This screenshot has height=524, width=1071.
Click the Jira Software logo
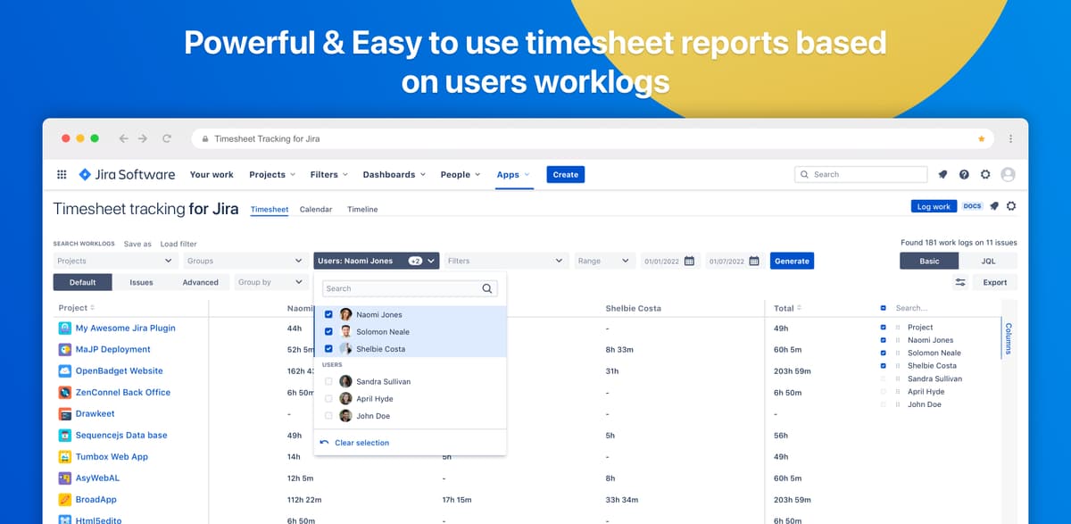(x=127, y=175)
